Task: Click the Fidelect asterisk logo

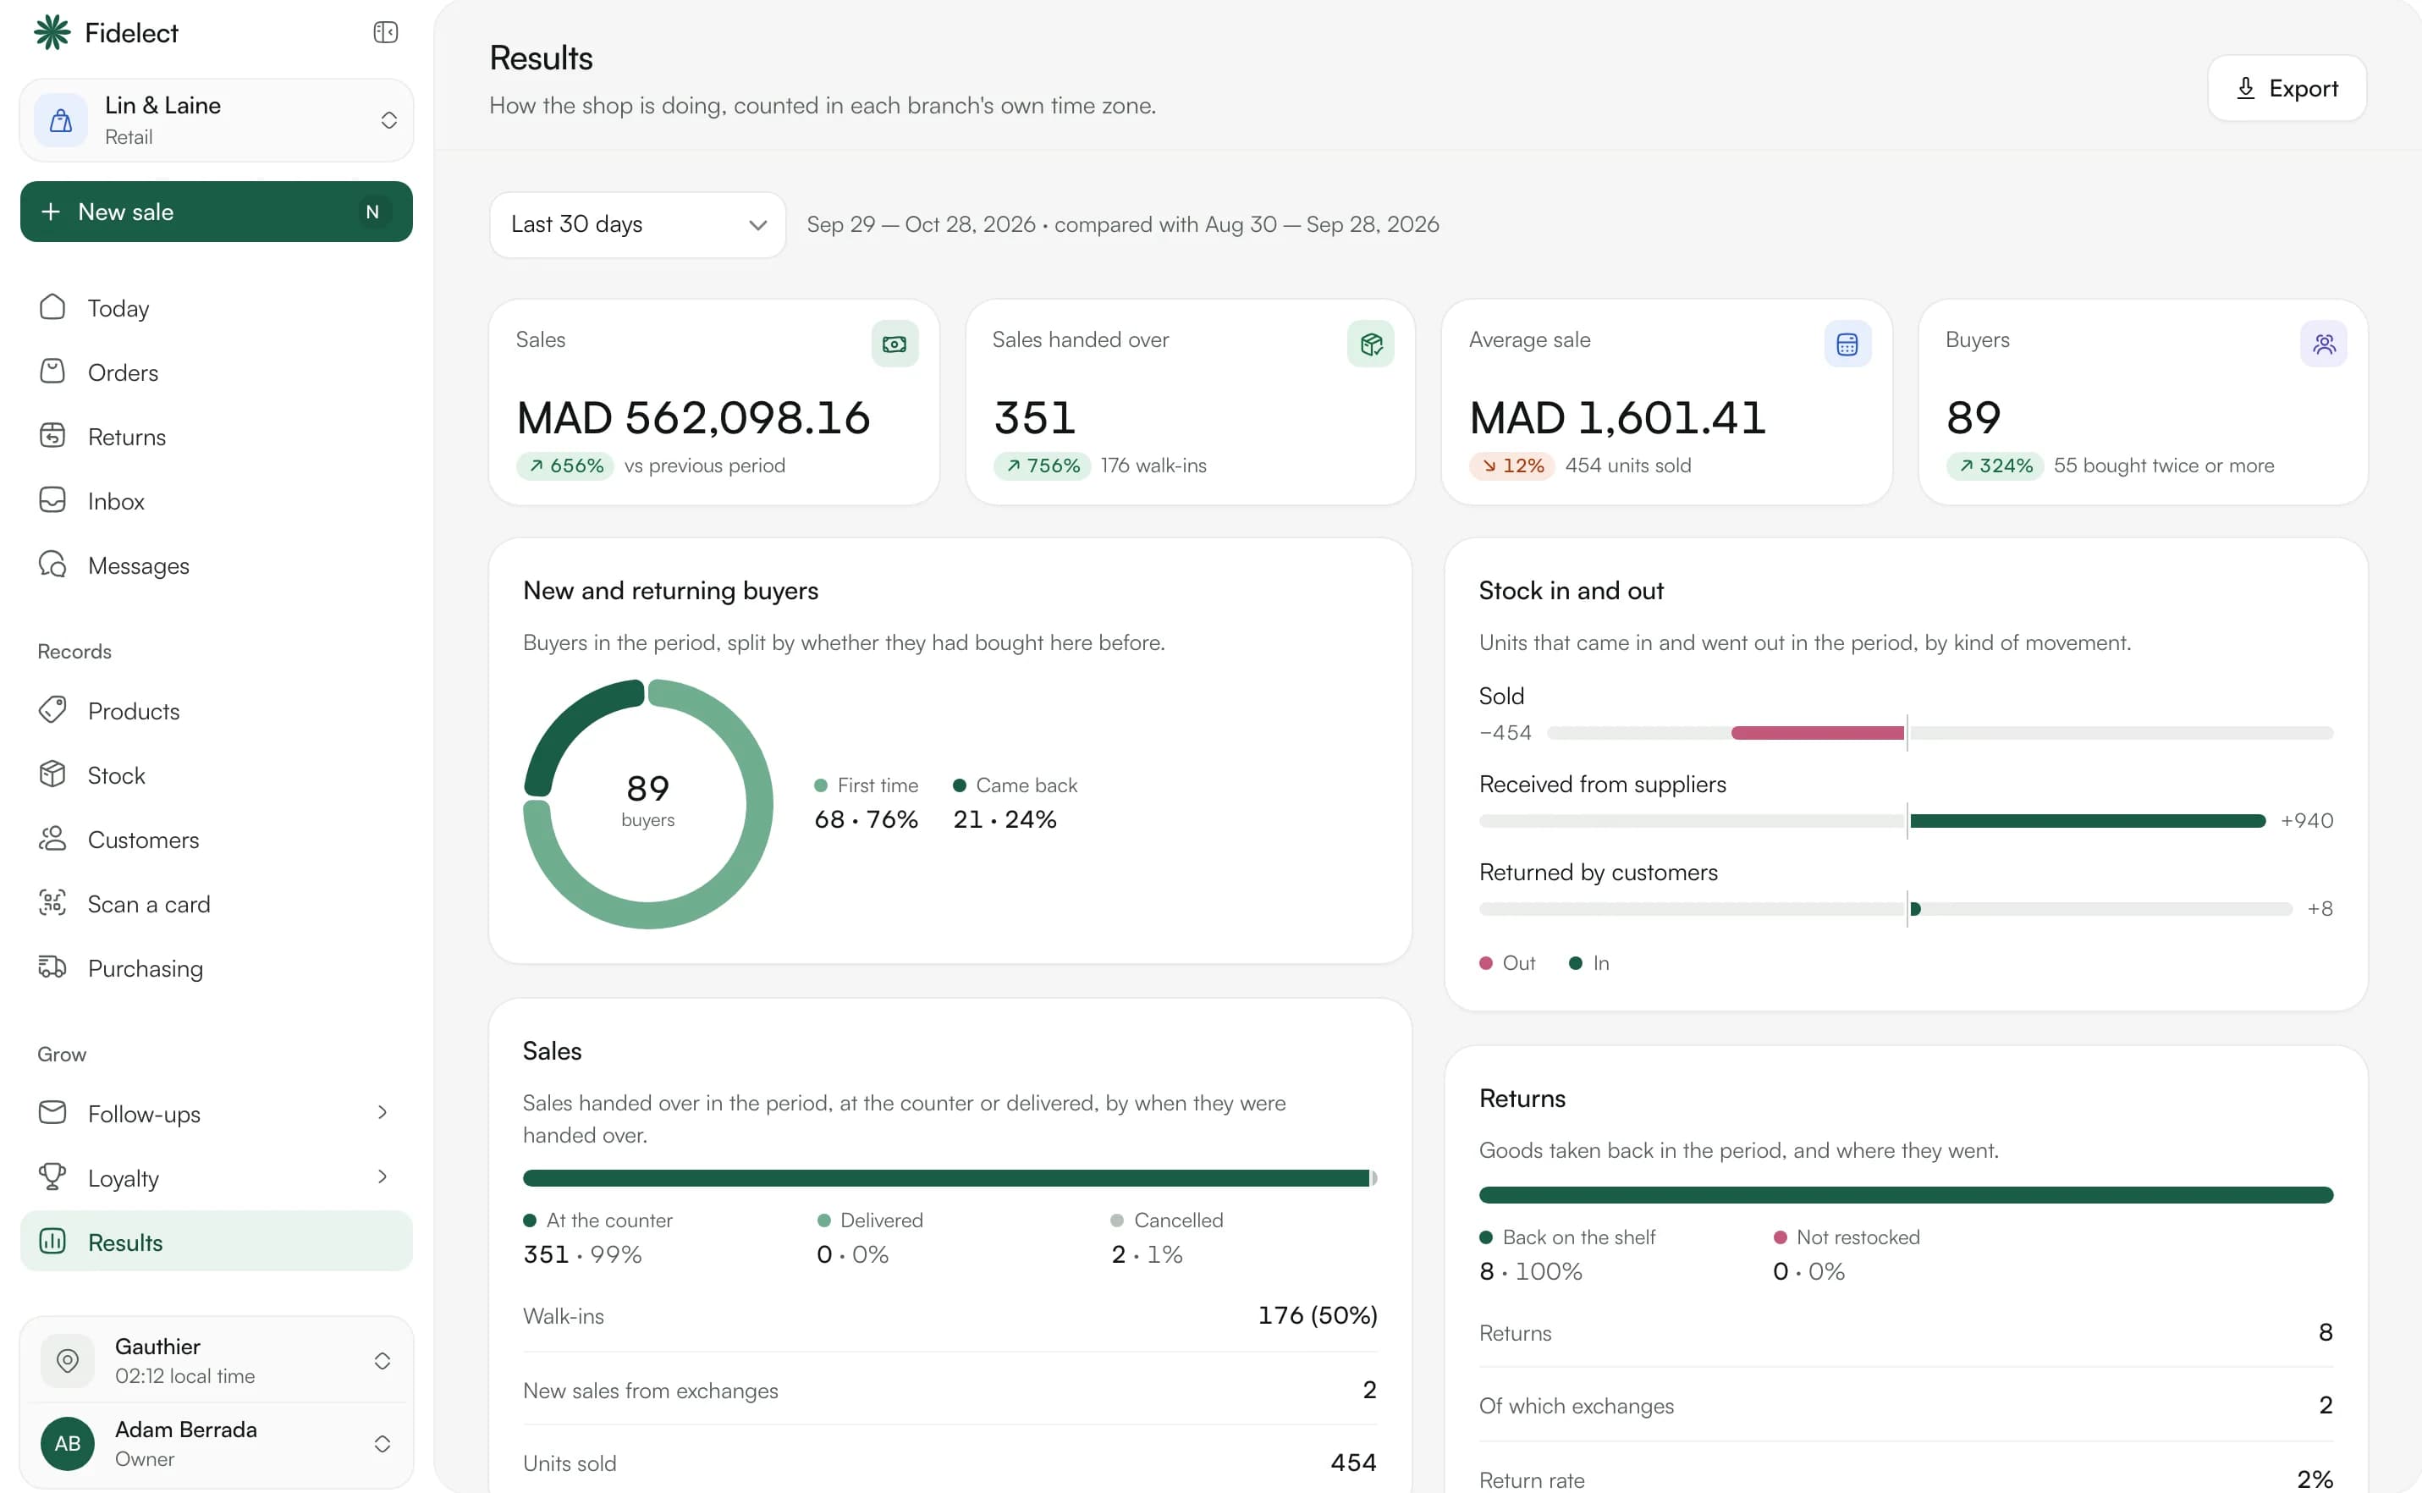Action: tap(52, 32)
